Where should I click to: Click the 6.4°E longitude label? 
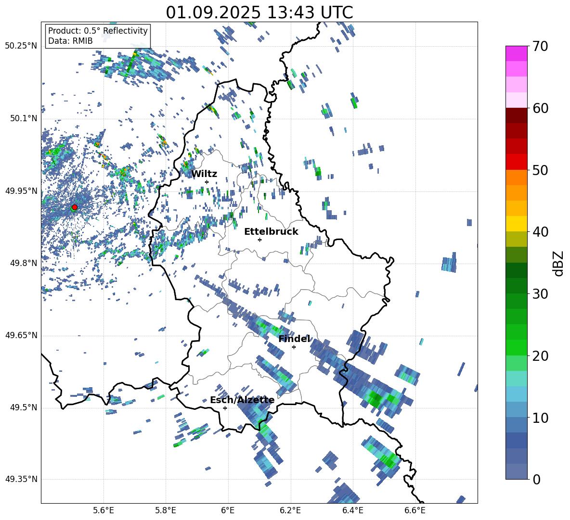[352, 510]
